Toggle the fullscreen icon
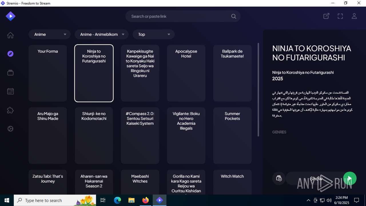Viewport: 366px width, 206px height. coord(340,16)
